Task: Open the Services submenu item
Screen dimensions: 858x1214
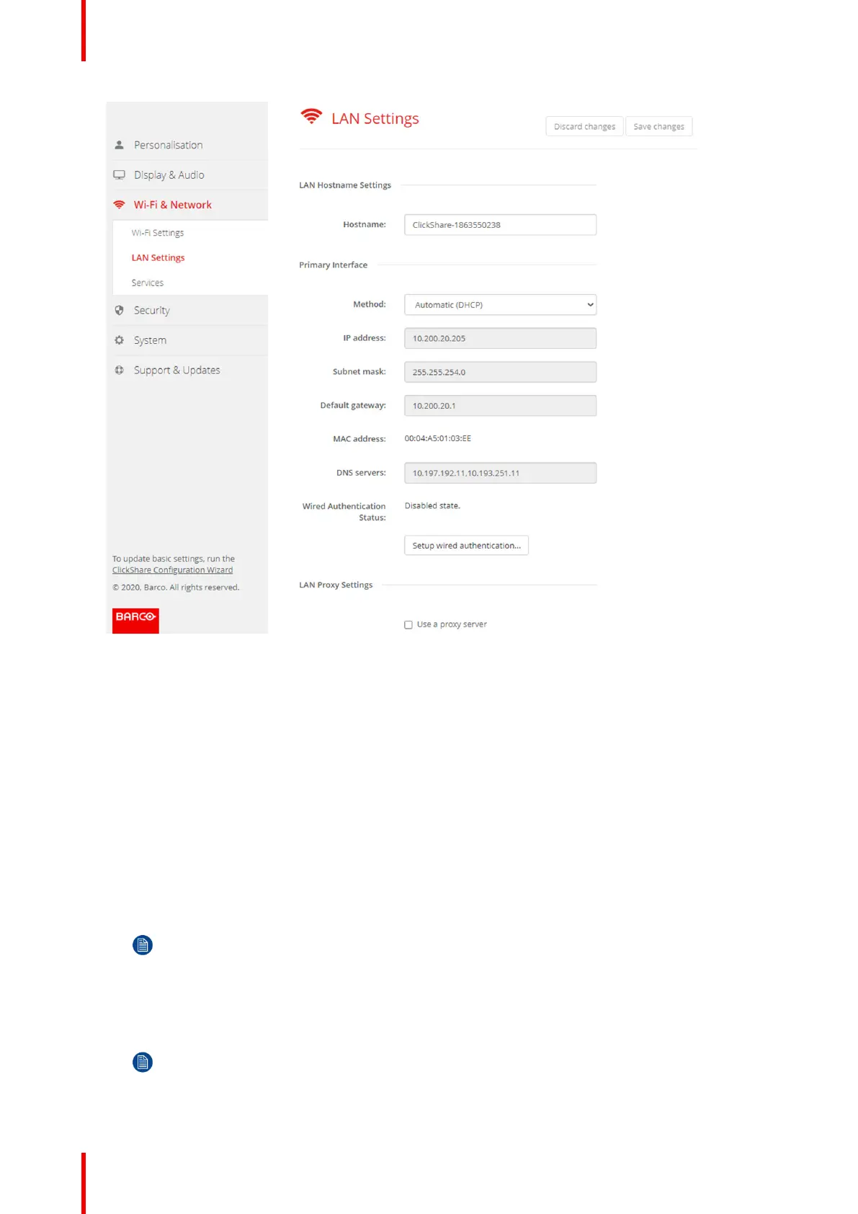Action: click(147, 283)
